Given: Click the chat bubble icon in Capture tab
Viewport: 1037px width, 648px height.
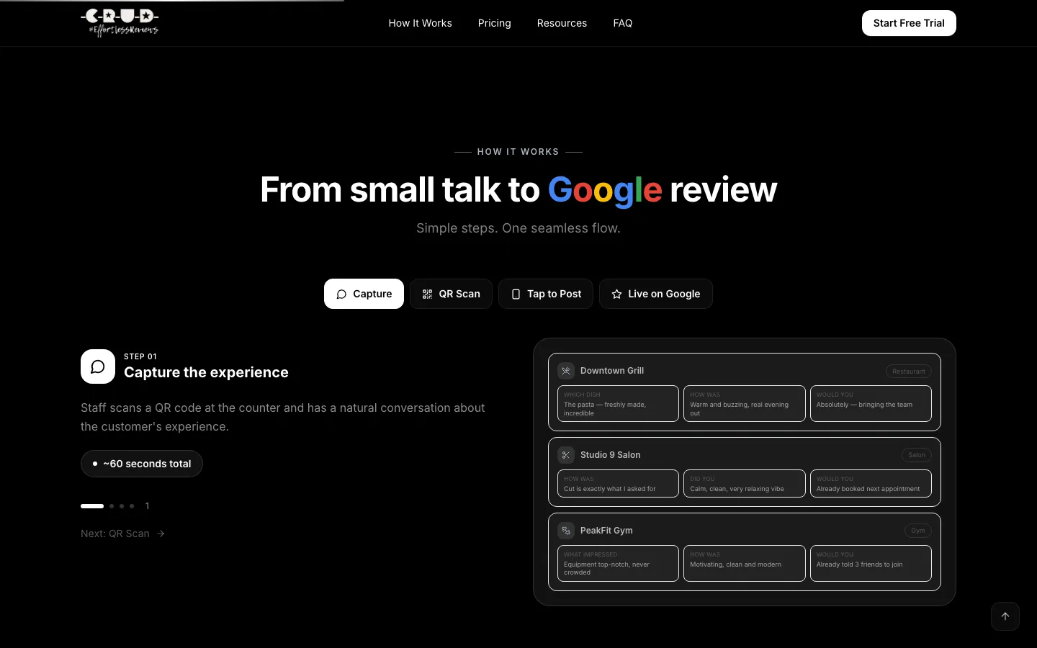Looking at the screenshot, I should click(341, 294).
